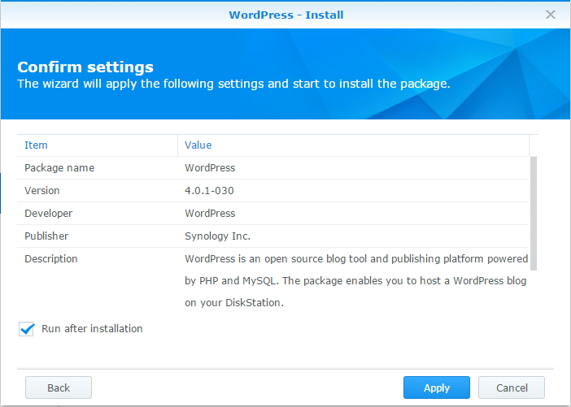This screenshot has width=571, height=407.
Task: Select the Publisher row label
Action: (x=46, y=236)
